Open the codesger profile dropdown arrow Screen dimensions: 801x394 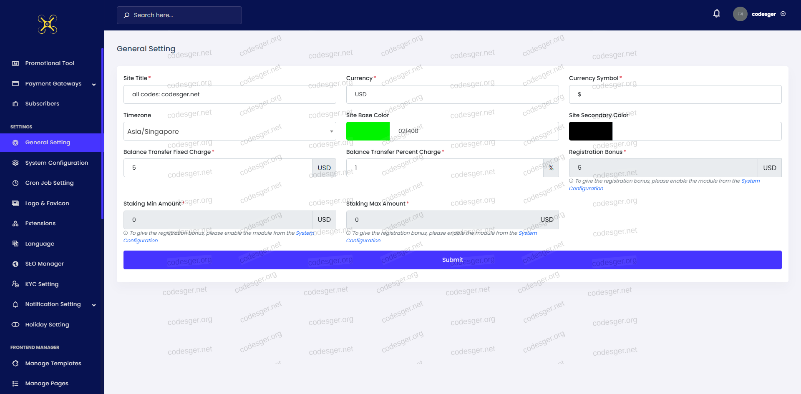coord(783,14)
